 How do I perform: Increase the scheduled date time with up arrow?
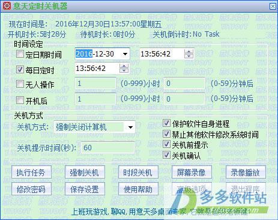[x=189, y=52]
